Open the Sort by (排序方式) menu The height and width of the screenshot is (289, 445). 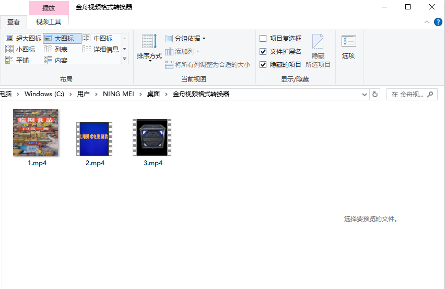point(149,47)
